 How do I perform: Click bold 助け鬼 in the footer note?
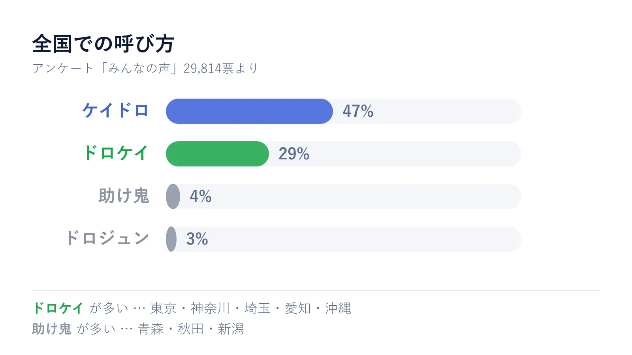point(52,329)
